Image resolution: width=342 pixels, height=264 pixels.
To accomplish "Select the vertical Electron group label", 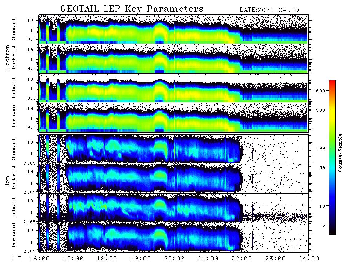I will pos(7,58).
